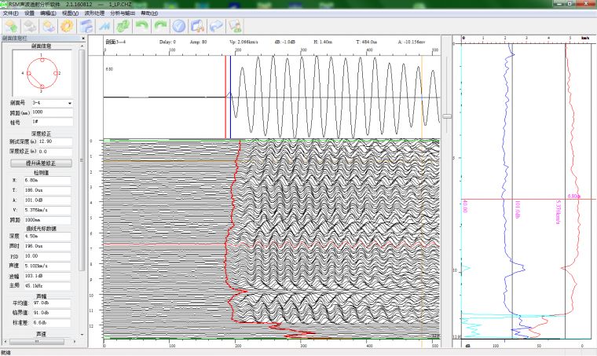The height and width of the screenshot is (356, 597).
Task: Click the first open-file toolbar icon
Action: pos(10,26)
